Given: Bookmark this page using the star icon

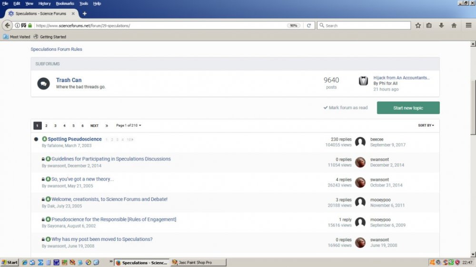Looking at the screenshot, I should [x=418, y=25].
